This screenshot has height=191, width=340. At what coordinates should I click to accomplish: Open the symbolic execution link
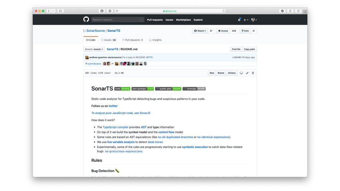tap(195, 147)
